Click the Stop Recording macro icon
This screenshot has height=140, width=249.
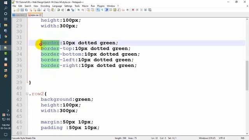137,10
